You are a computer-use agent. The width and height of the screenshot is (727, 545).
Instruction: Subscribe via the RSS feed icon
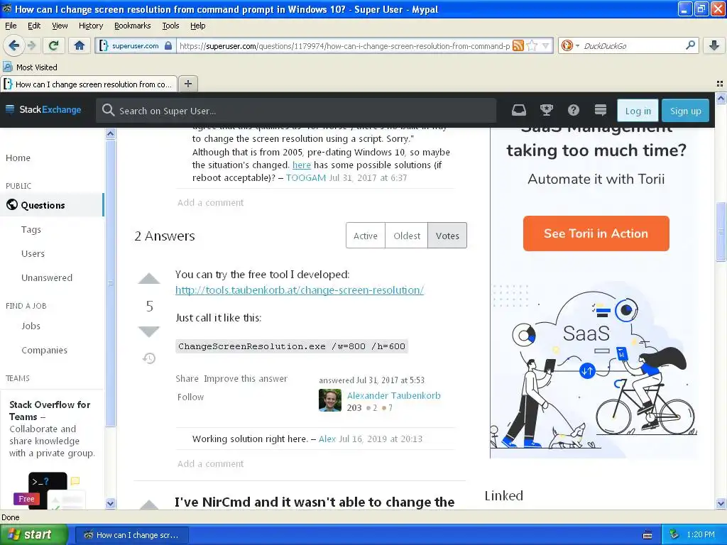coord(518,45)
